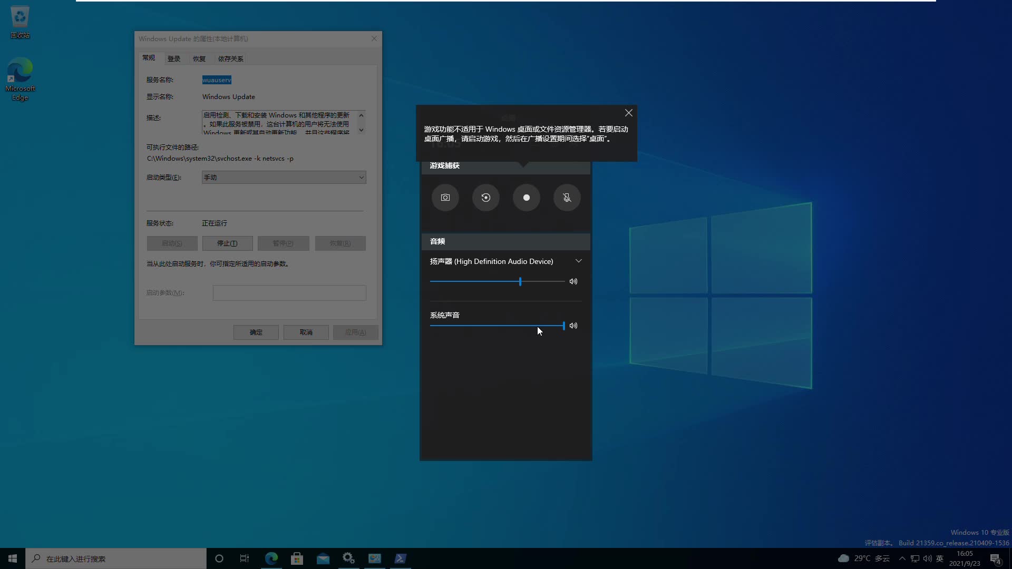
Task: Take a screenshot with the camera icon
Action: pos(445,198)
